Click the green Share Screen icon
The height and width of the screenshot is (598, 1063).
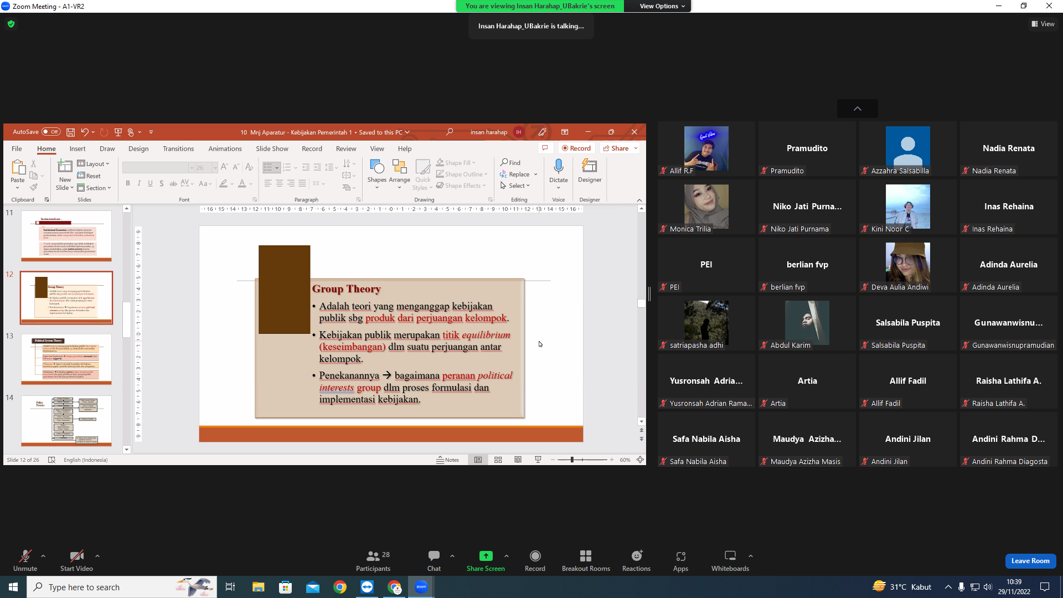click(486, 556)
